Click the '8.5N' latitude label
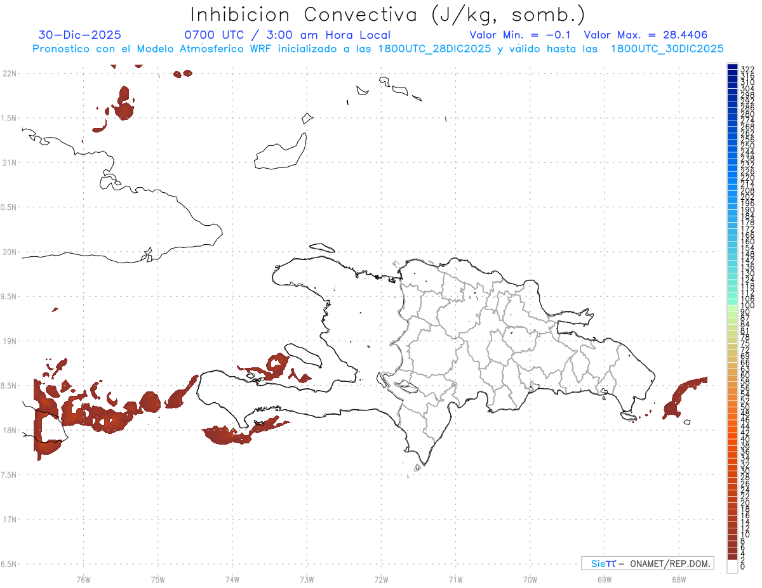 point(10,386)
